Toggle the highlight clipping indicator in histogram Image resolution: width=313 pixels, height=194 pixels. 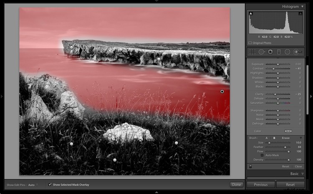tap(300, 14)
